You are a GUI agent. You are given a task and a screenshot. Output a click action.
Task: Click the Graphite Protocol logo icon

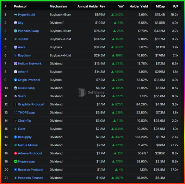(16, 104)
